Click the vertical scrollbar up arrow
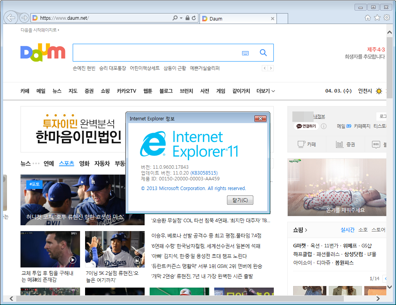The width and height of the screenshot is (396, 305). [x=389, y=33]
